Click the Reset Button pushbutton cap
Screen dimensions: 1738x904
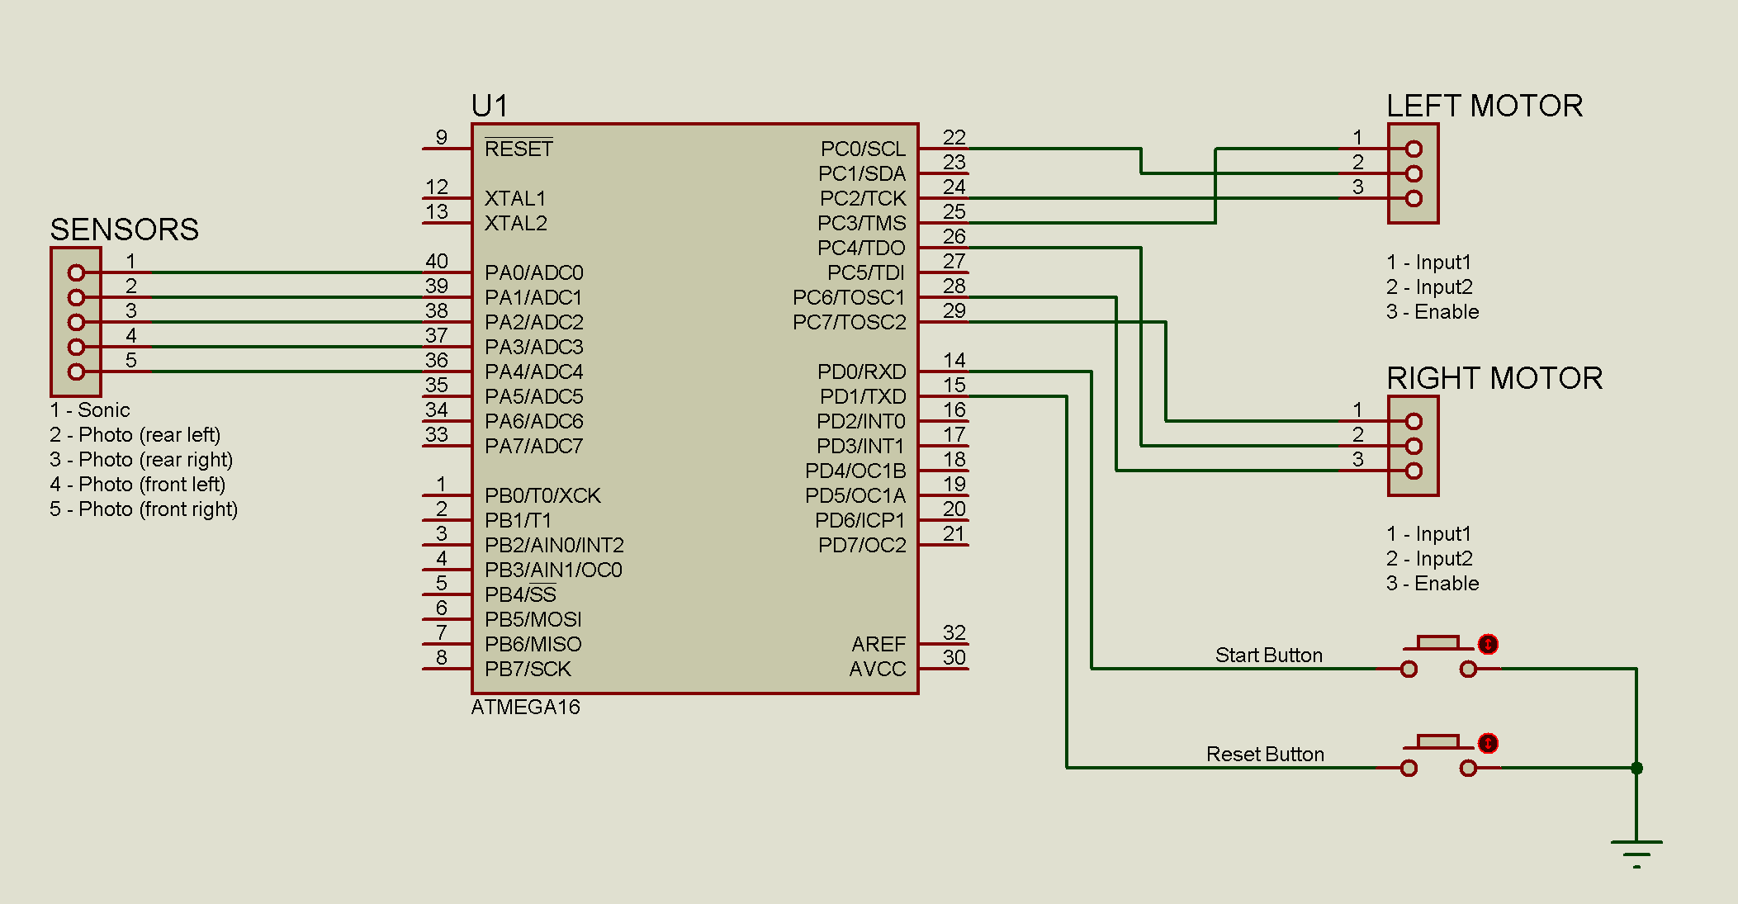pyautogui.click(x=1438, y=742)
